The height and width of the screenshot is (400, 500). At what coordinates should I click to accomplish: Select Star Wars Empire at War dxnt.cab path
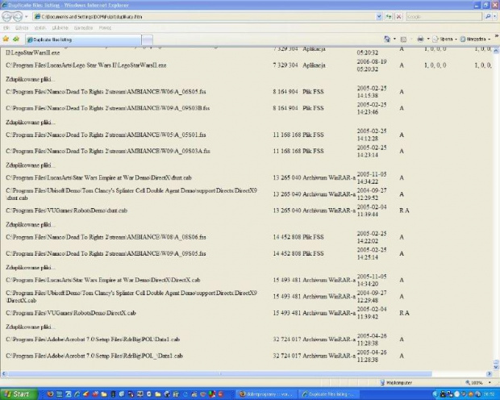pos(99,177)
